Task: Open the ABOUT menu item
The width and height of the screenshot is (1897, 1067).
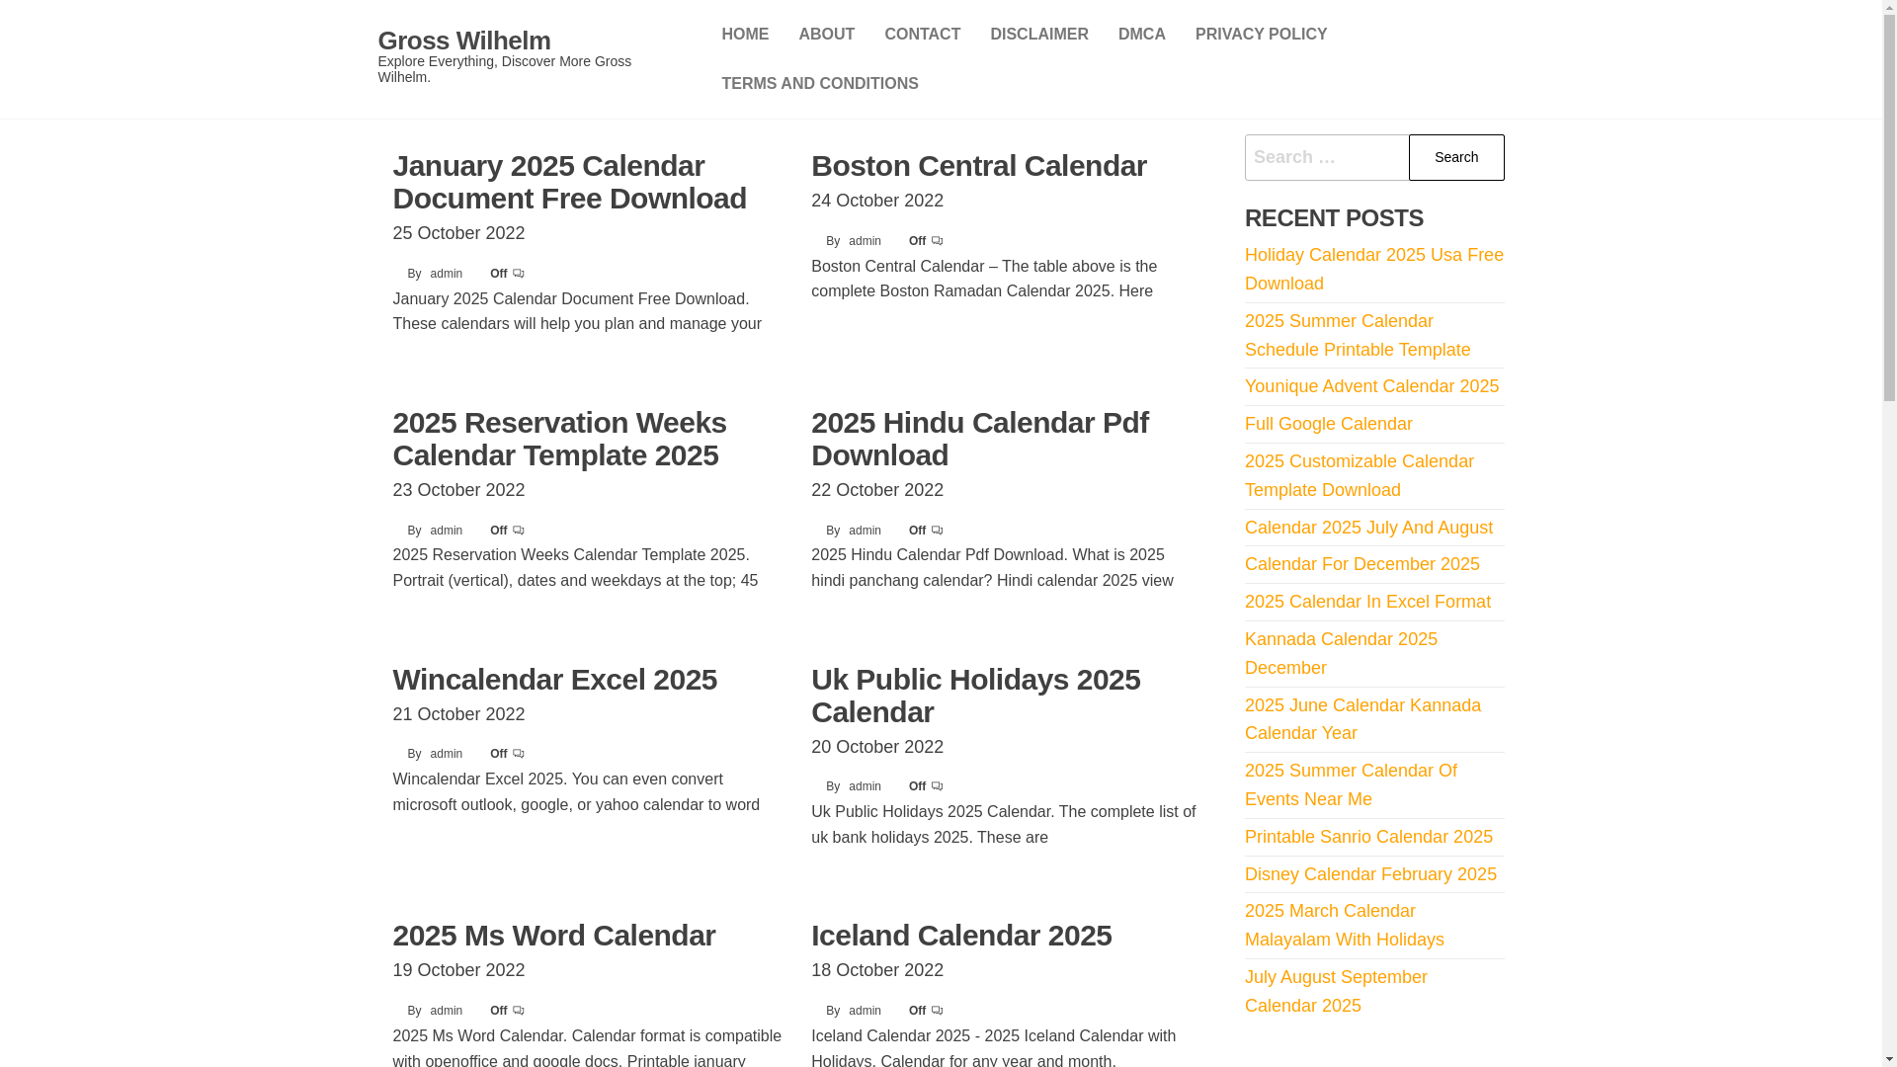Action: pos(826,35)
